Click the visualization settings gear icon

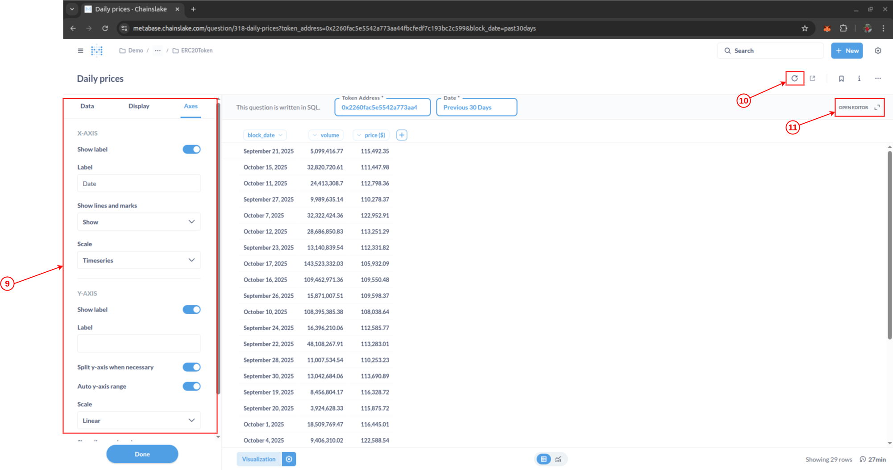(x=289, y=459)
